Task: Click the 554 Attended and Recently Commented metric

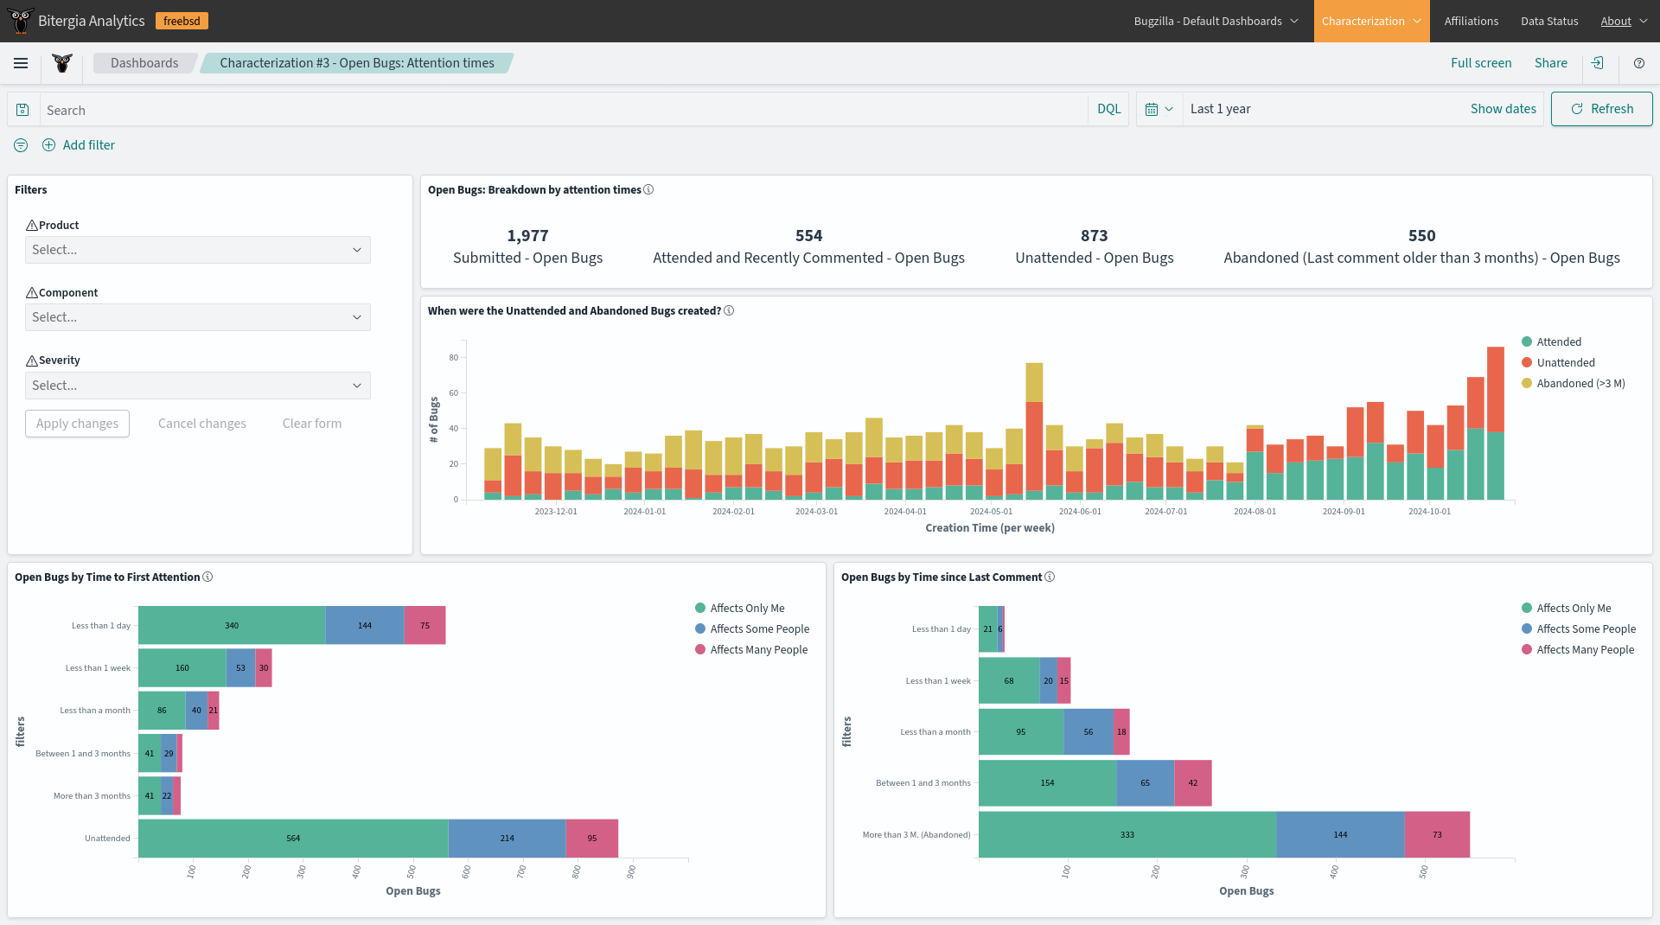Action: tap(808, 246)
